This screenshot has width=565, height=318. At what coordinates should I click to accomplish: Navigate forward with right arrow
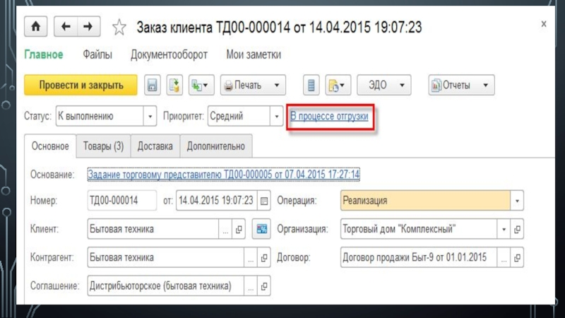tap(89, 27)
